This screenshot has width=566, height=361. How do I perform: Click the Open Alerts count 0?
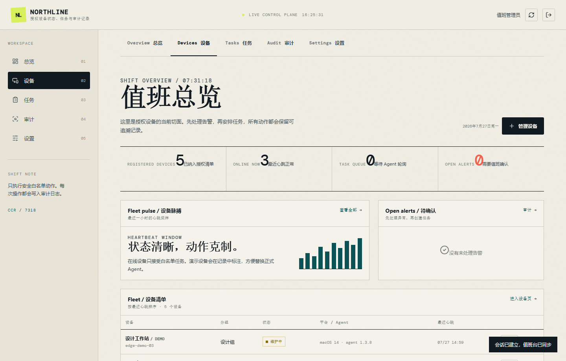click(479, 160)
